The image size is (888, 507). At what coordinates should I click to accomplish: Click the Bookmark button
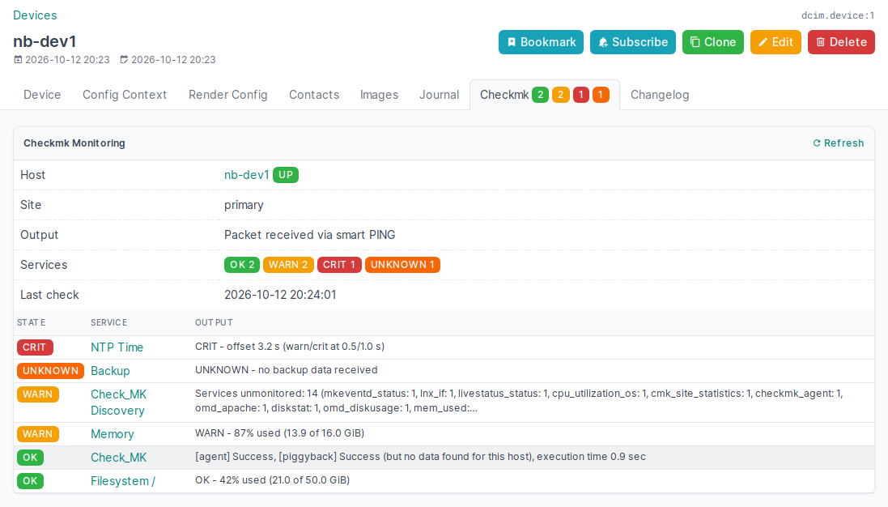pos(541,42)
